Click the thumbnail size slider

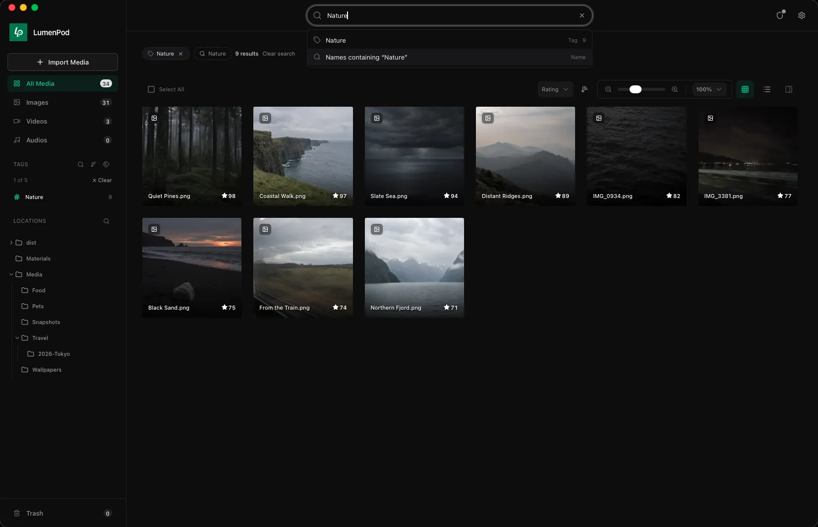pos(641,89)
